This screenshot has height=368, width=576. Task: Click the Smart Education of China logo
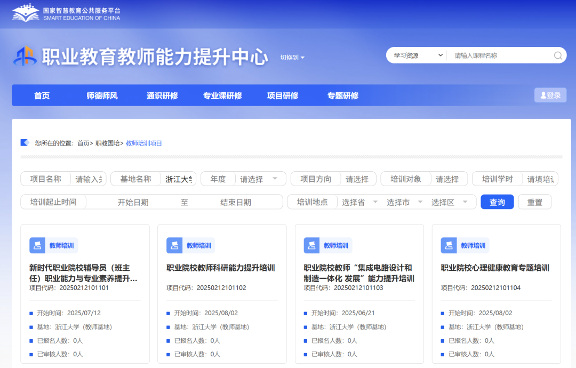tap(26, 12)
